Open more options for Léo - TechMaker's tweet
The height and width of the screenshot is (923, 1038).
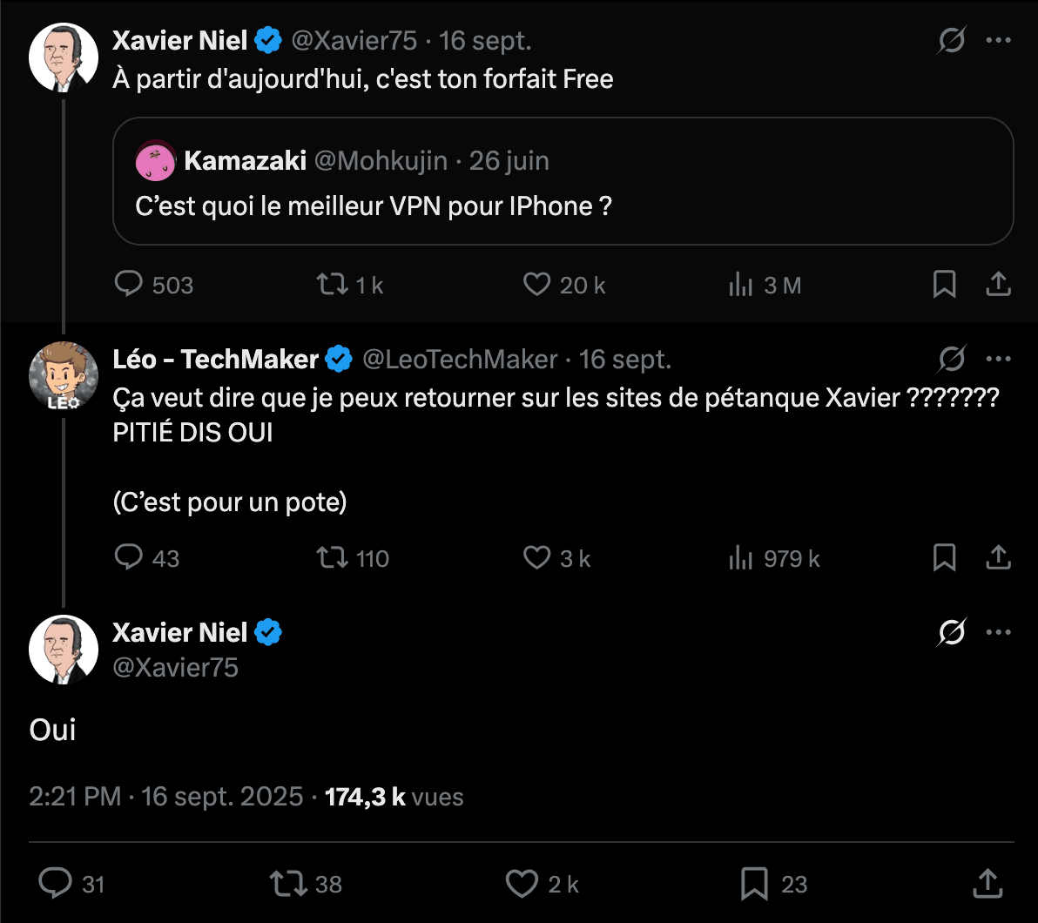point(1000,359)
